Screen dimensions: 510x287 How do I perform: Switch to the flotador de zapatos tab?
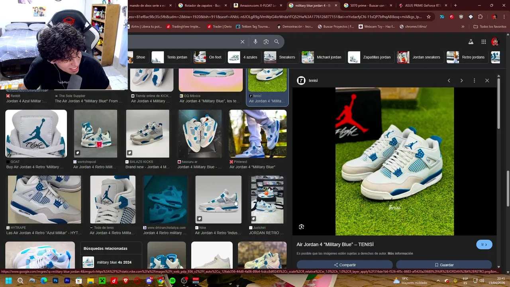coord(203,5)
